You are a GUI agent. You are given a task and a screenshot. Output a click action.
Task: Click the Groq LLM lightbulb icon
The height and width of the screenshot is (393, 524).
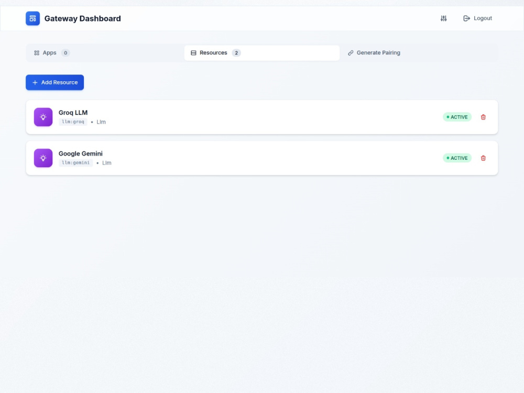coord(43,117)
